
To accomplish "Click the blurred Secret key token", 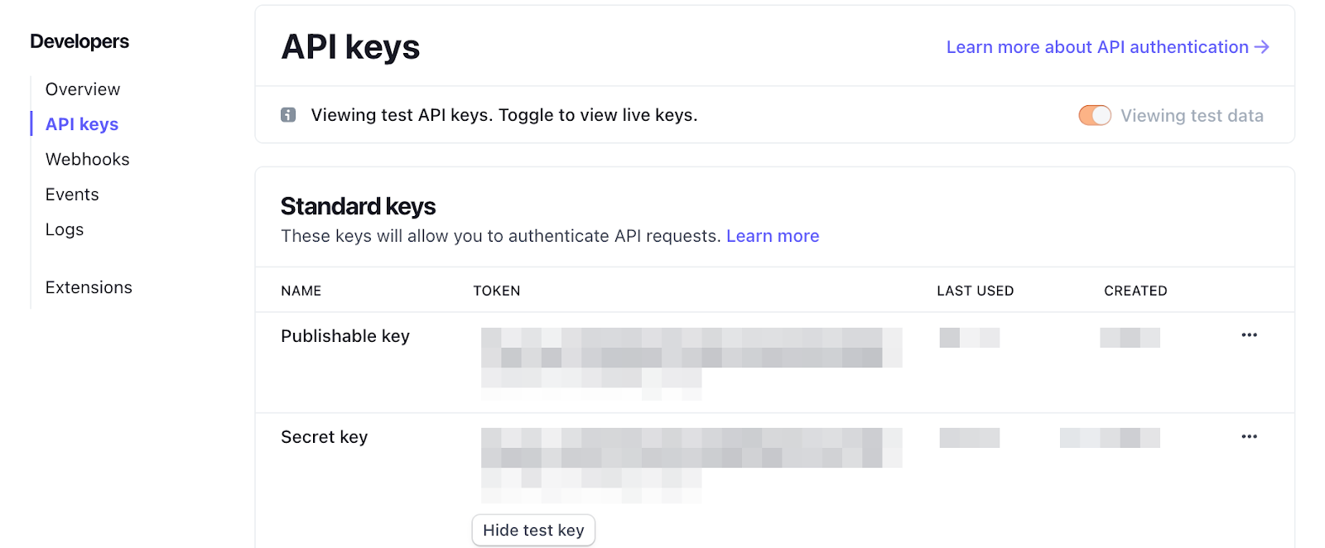I will point(691,465).
